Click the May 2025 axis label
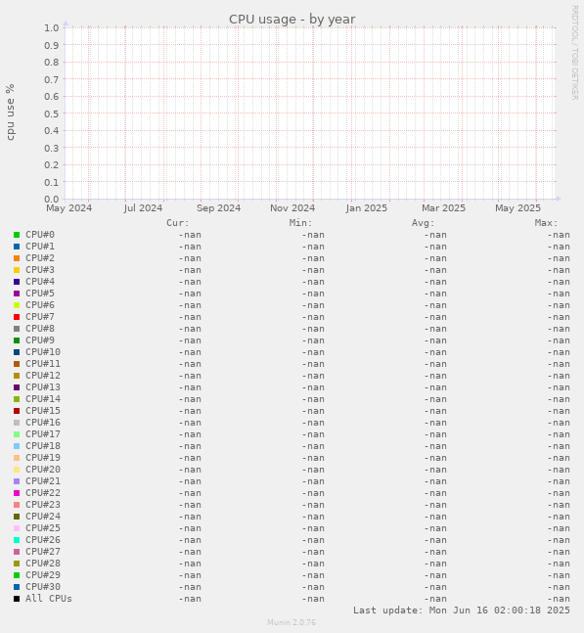The image size is (584, 633). point(517,208)
